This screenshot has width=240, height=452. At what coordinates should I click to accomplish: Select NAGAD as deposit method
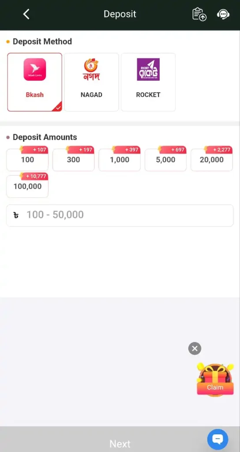[91, 82]
